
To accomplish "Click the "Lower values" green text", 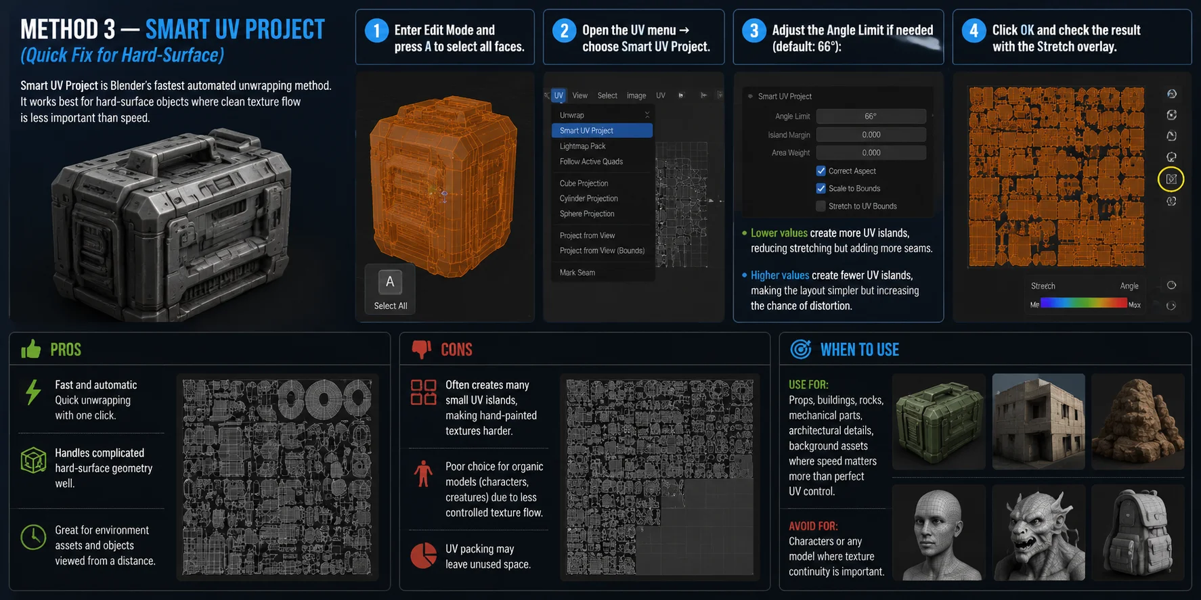I will point(779,233).
